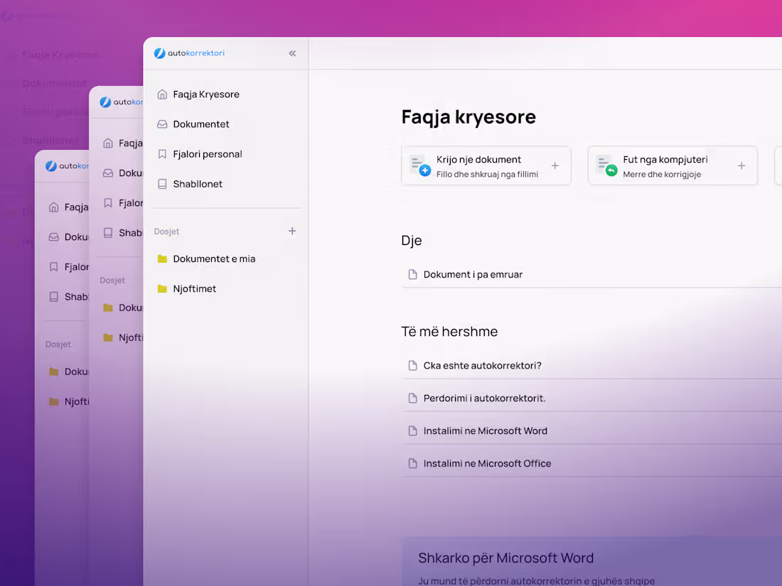Collapse the sidebar with double-chevron icon
Viewport: 782px width, 586px height.
(292, 53)
